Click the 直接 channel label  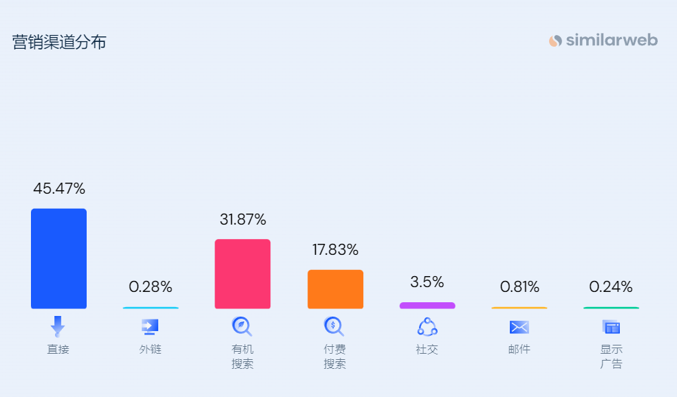58,350
